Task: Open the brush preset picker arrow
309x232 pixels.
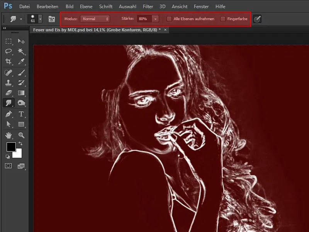Action: (40, 19)
